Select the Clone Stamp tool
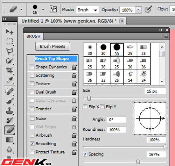The image size is (175, 166). coord(10,110)
